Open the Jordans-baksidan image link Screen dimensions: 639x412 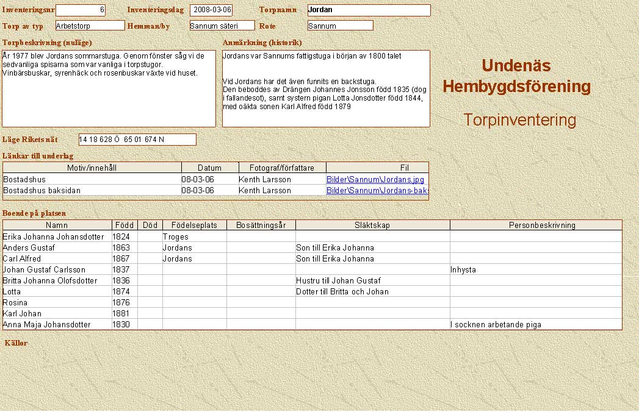[x=377, y=191]
